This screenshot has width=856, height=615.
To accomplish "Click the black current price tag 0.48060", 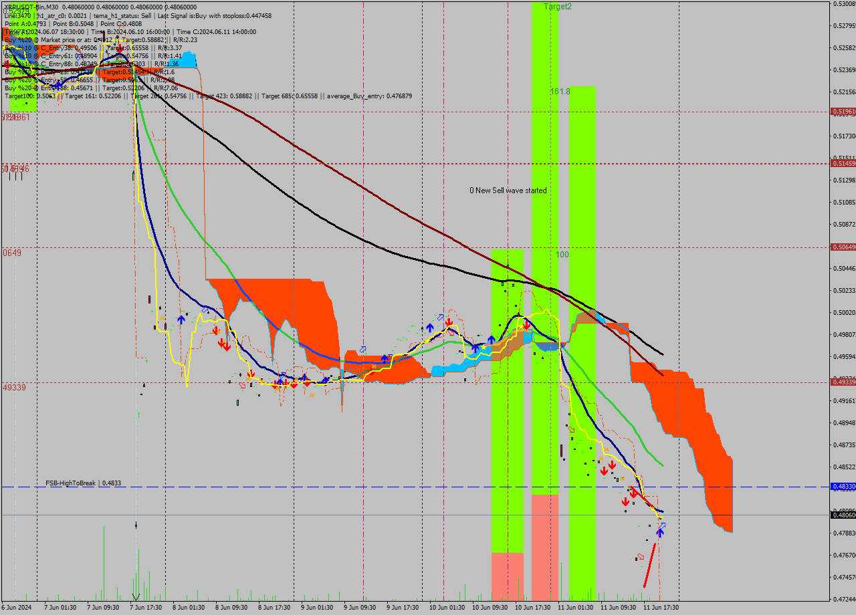I will (x=843, y=515).
